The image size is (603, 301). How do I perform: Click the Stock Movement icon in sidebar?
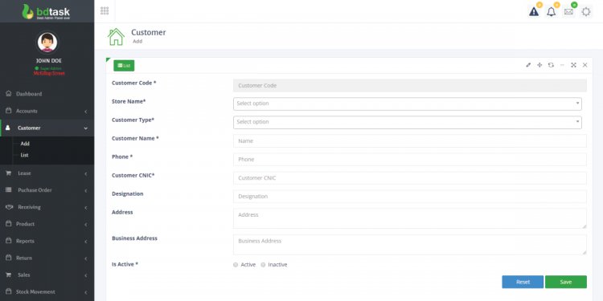point(9,292)
